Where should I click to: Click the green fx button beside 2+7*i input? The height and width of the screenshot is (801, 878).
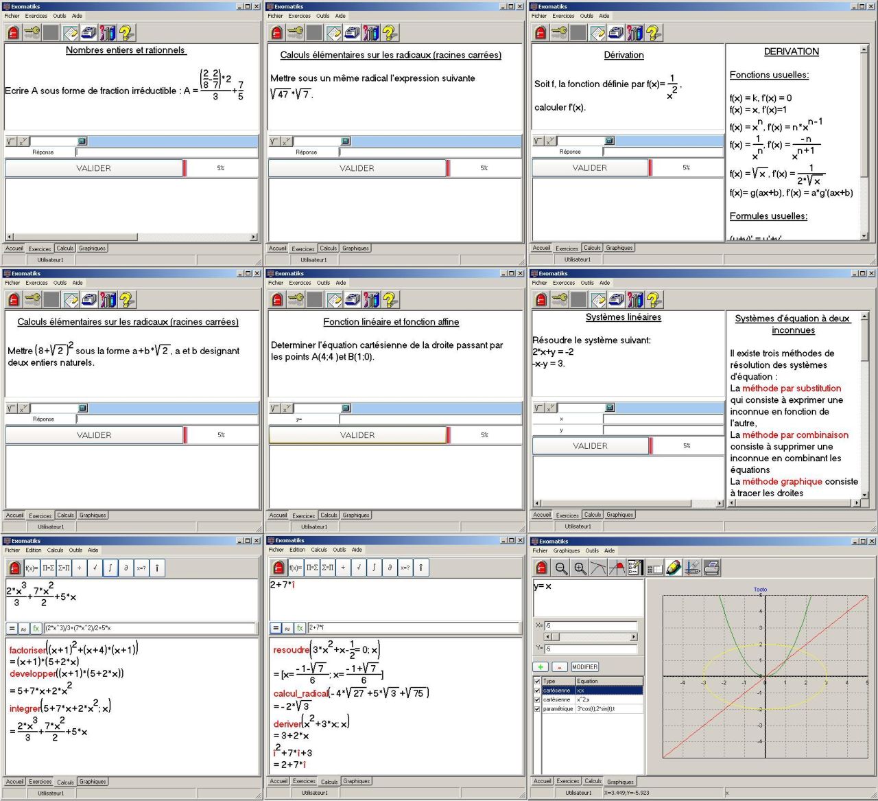coord(300,628)
